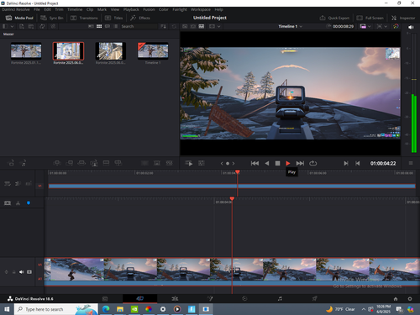This screenshot has width=420, height=315.
Task: Toggle the lock timeline playhead icon
Action: coord(8,203)
